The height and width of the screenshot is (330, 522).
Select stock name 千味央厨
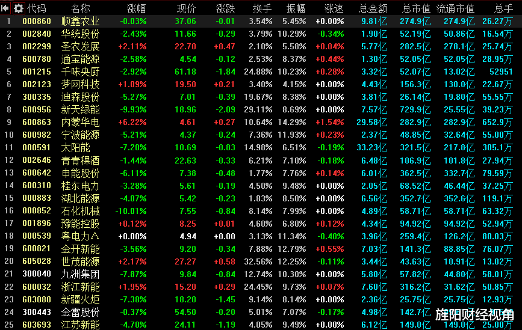coord(81,72)
